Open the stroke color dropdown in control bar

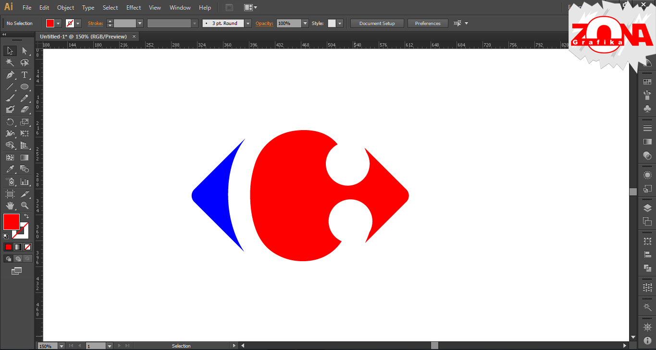(x=78, y=23)
